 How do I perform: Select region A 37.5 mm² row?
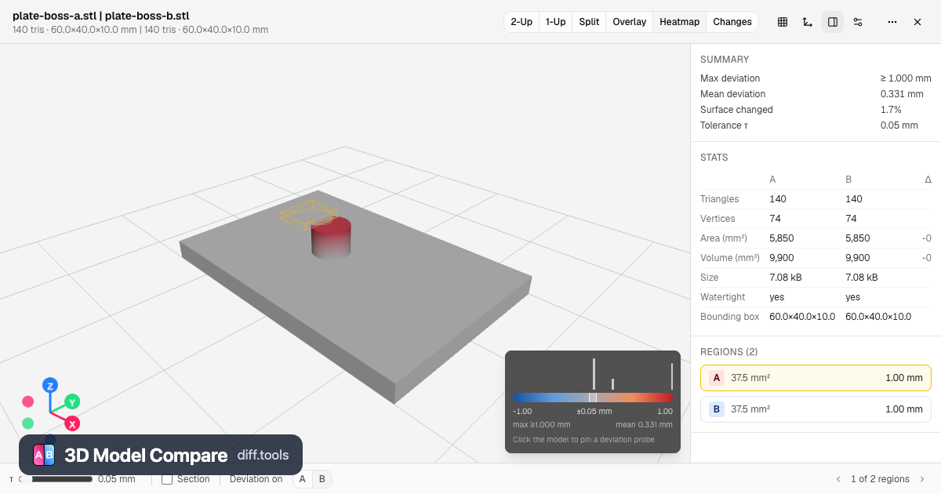point(816,378)
